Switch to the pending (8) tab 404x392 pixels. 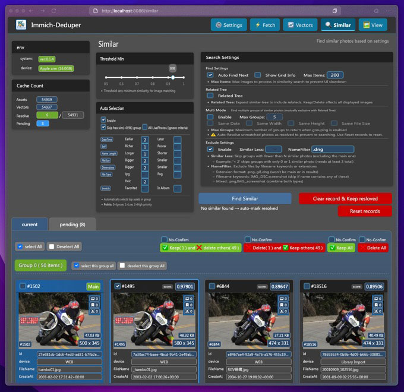[x=72, y=225]
